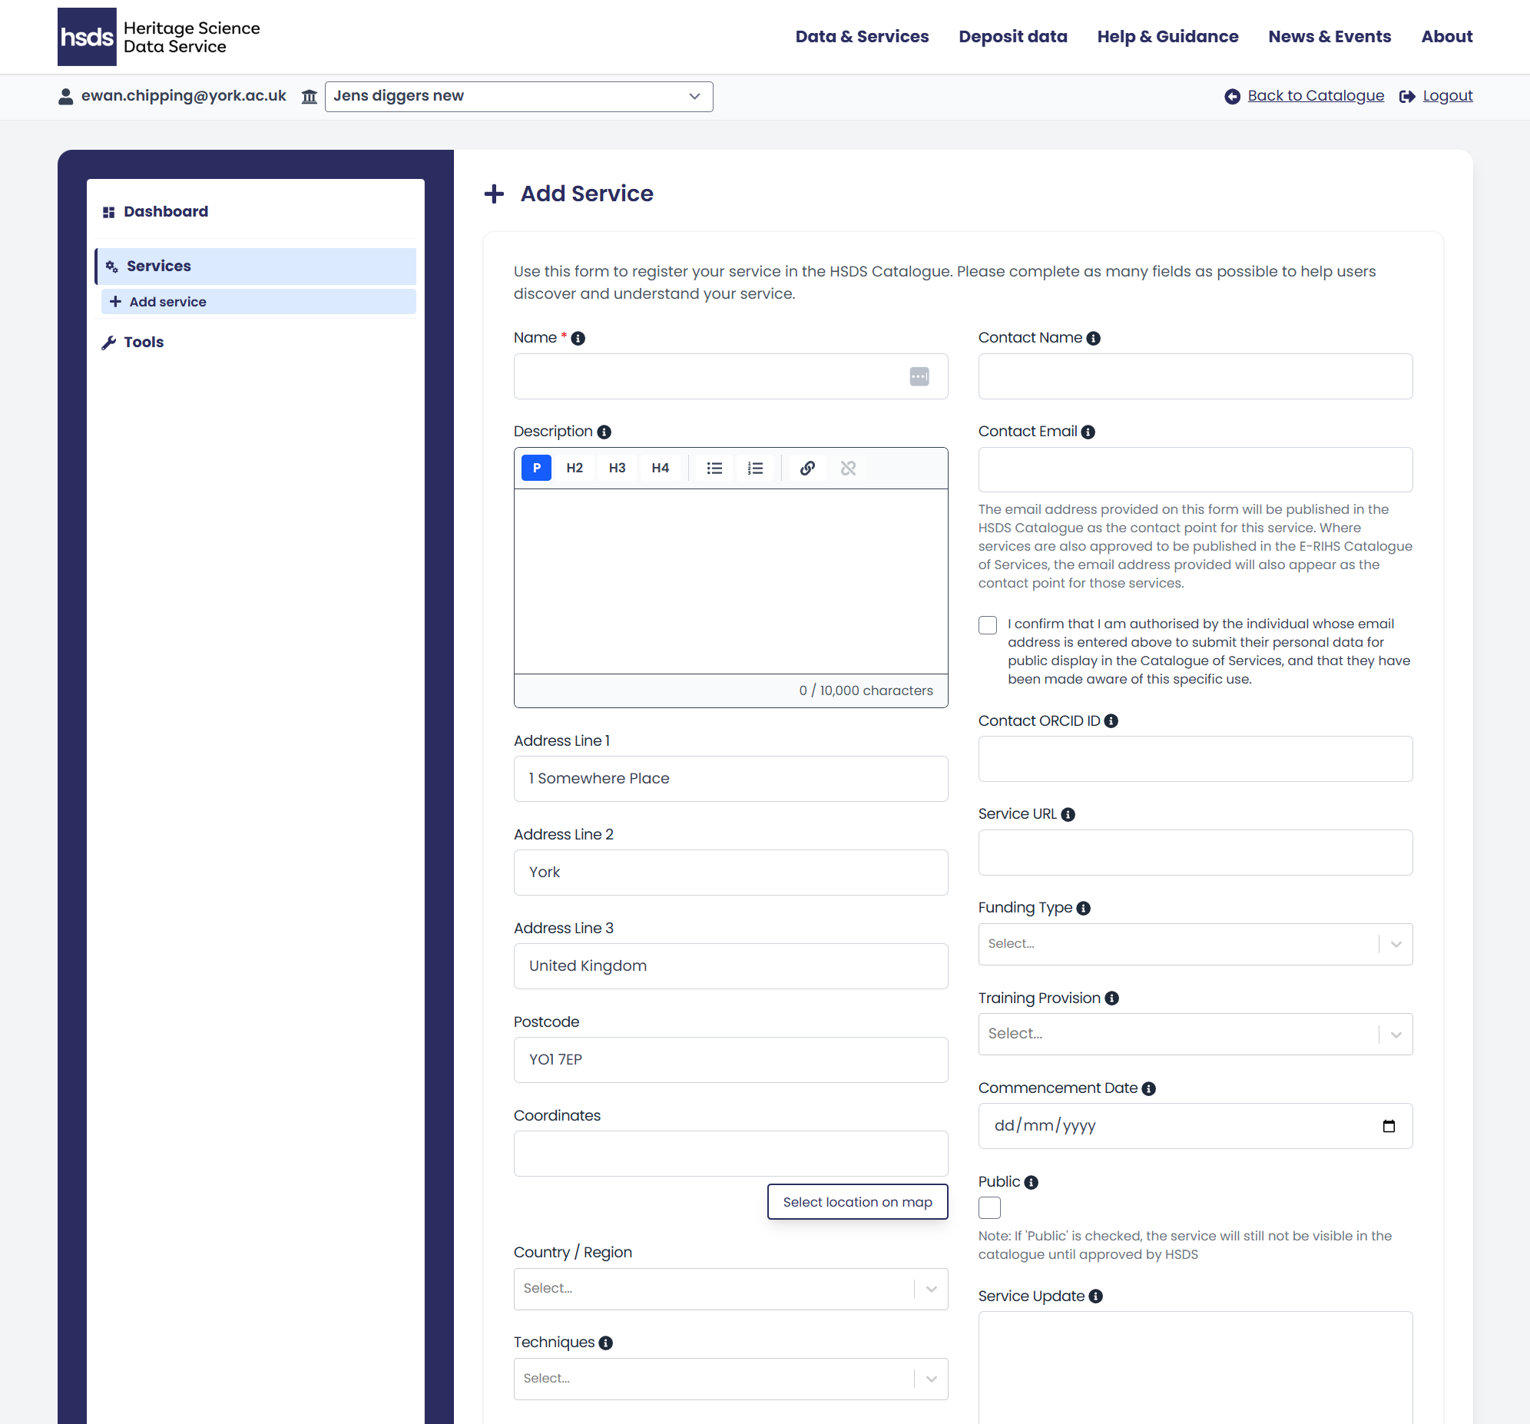This screenshot has width=1530, height=1424.
Task: Open the Techniques dropdown
Action: pyautogui.click(x=730, y=1379)
